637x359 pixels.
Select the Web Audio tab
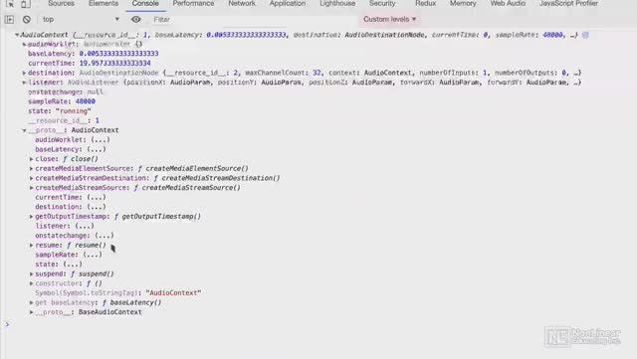pyautogui.click(x=508, y=4)
